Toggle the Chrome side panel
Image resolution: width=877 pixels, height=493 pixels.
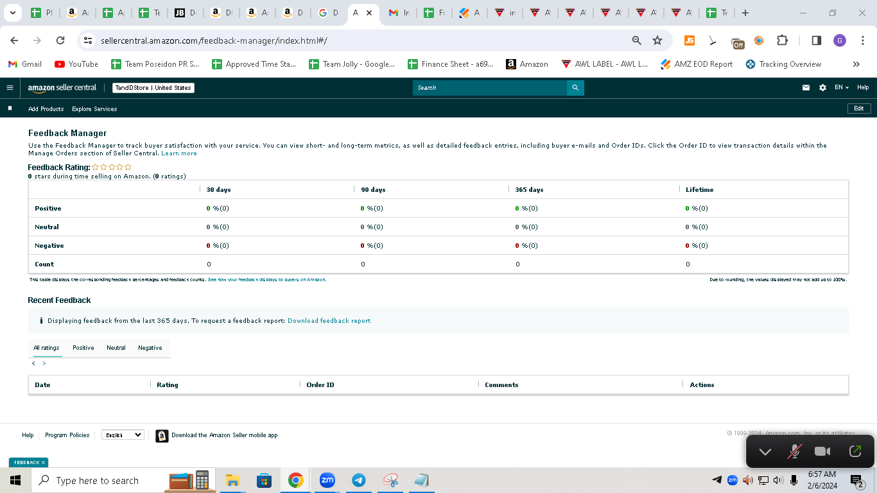coord(817,40)
